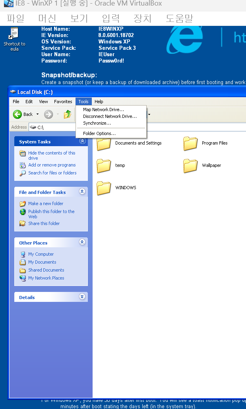This screenshot has height=409, width=246.
Task: Click Publish this folder to the Web link
Action: tap(51, 214)
